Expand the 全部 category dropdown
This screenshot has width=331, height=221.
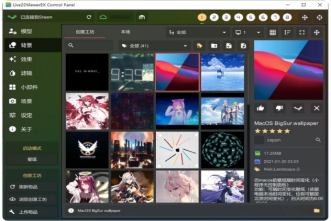coord(198,33)
